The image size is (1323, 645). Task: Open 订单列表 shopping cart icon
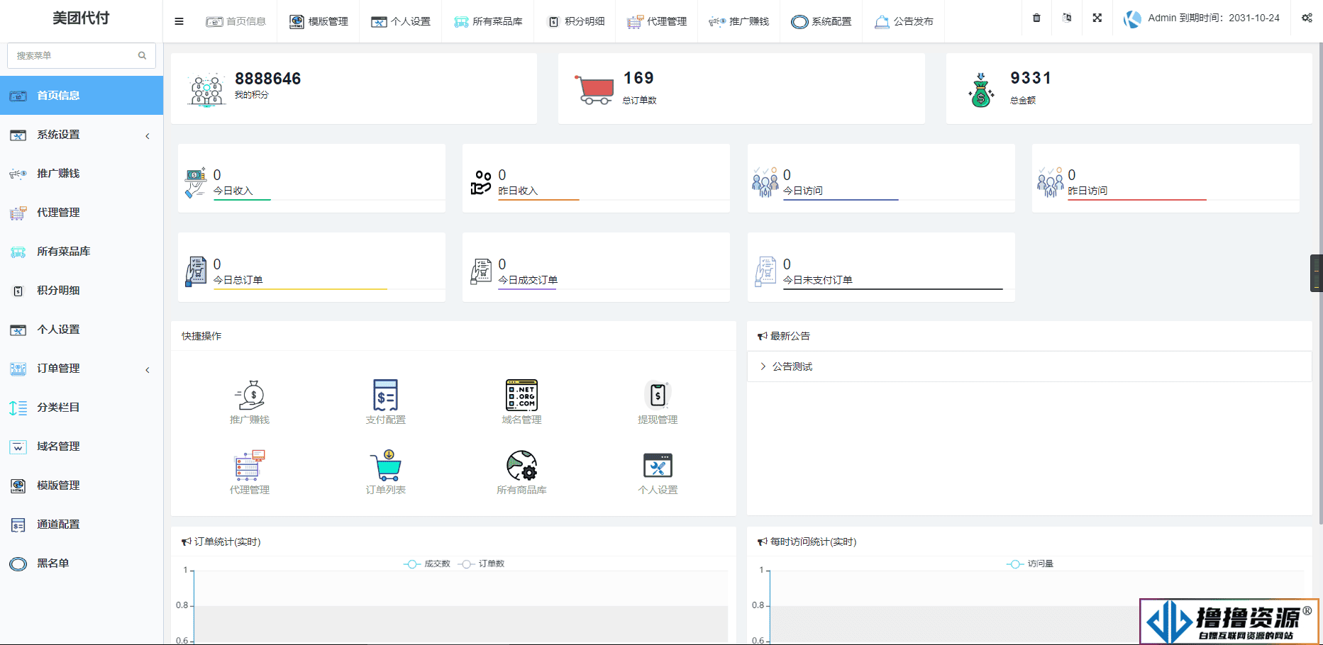pos(385,465)
